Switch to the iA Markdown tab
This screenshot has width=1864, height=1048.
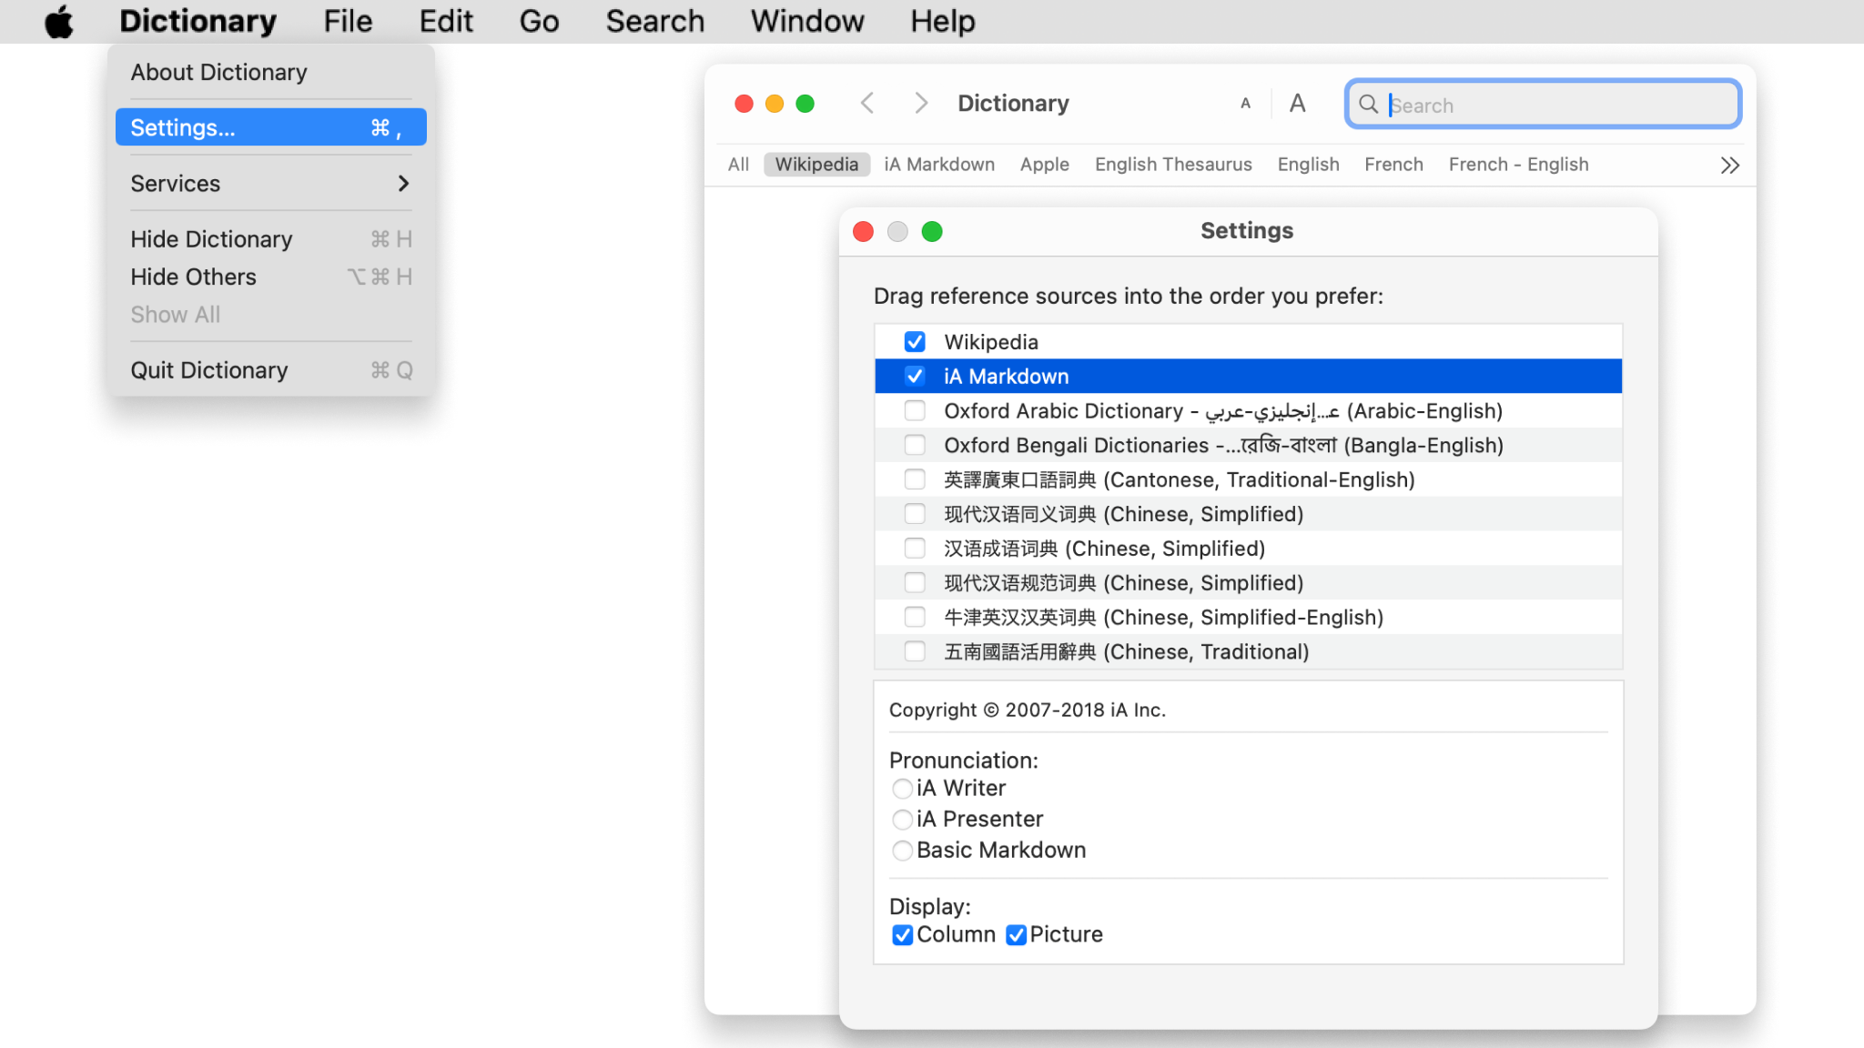[x=939, y=165]
